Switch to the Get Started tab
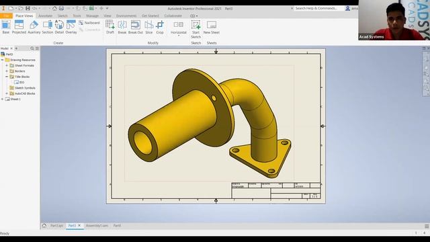 click(x=150, y=16)
